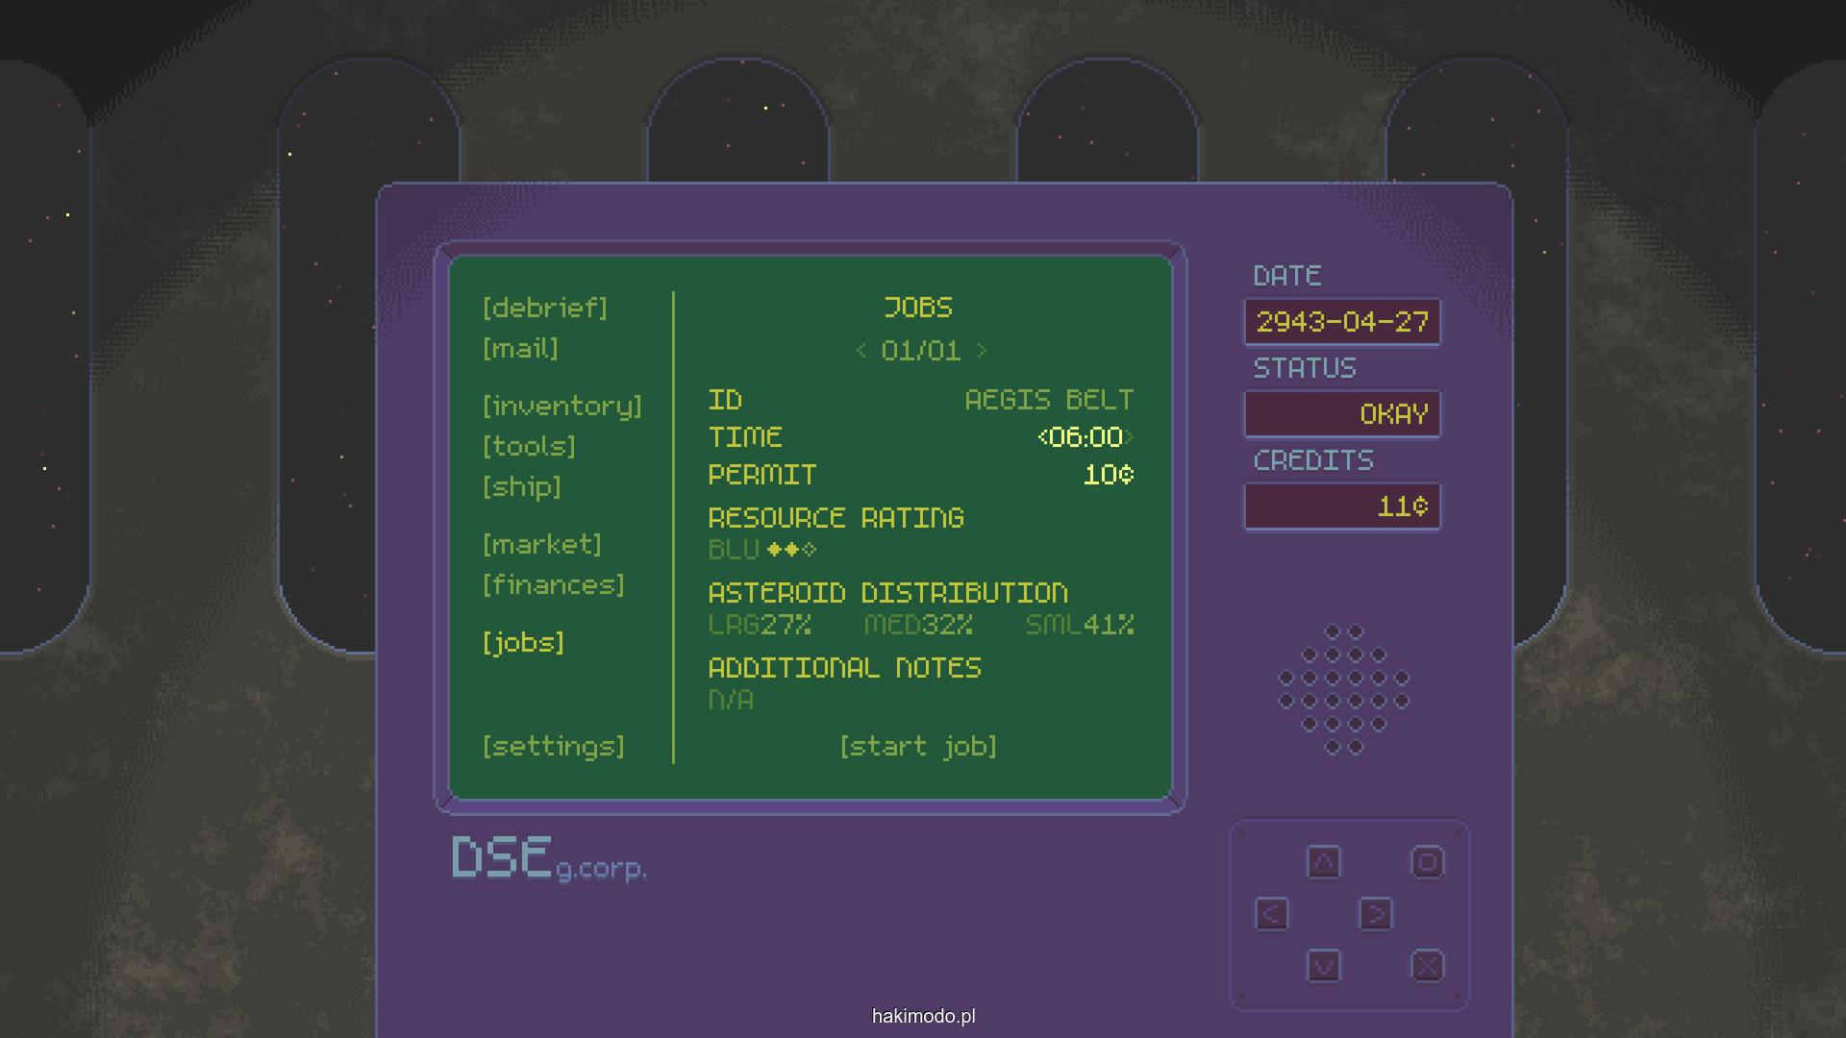
Task: Open the inventory screen
Action: point(562,406)
